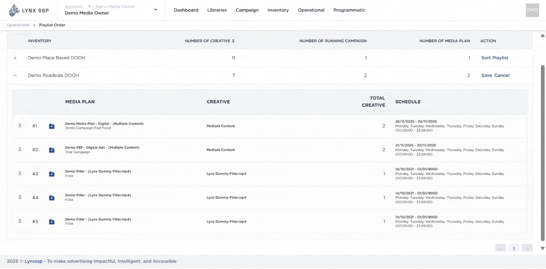Open the blue media folder icon in row #5
The width and height of the screenshot is (546, 269).
coord(52,221)
